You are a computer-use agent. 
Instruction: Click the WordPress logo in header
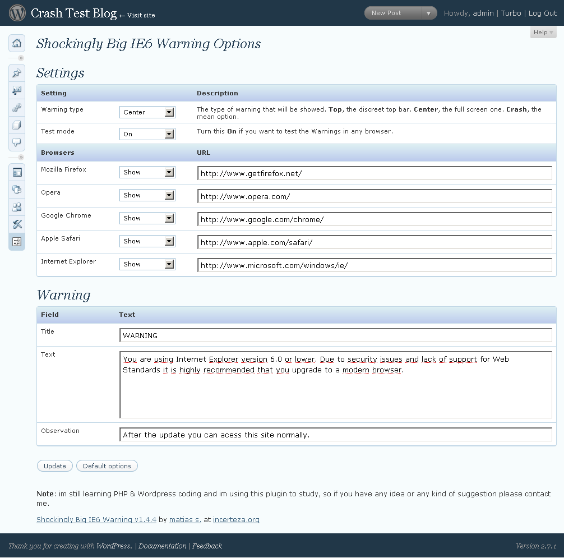coord(17,13)
